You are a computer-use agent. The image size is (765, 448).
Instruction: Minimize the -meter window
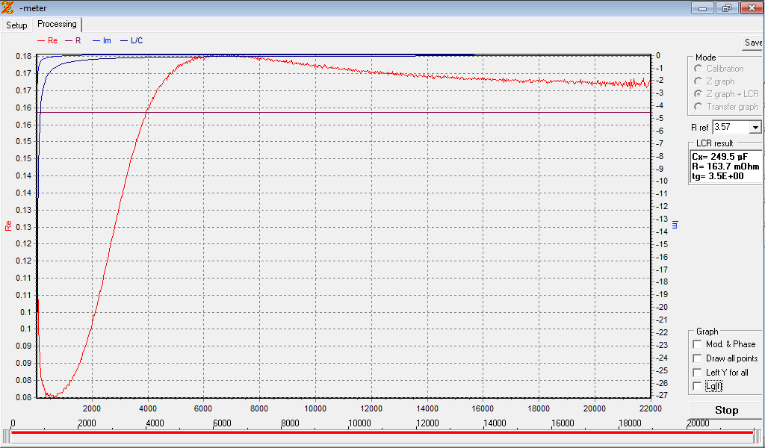pyautogui.click(x=702, y=7)
